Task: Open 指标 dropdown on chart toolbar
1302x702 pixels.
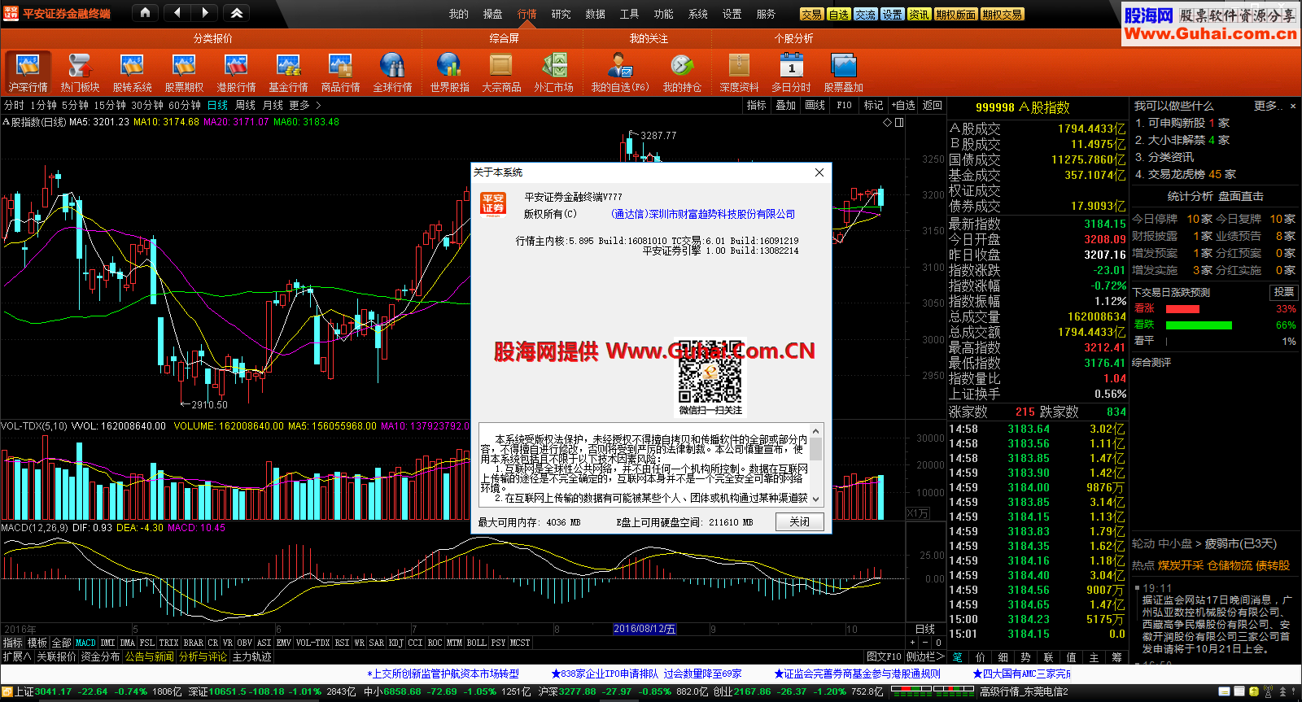Action: 757,105
